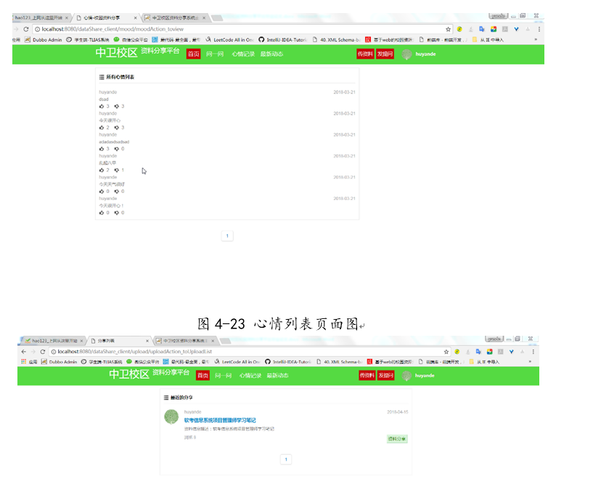Reload the mood list browser page

click(x=26, y=29)
